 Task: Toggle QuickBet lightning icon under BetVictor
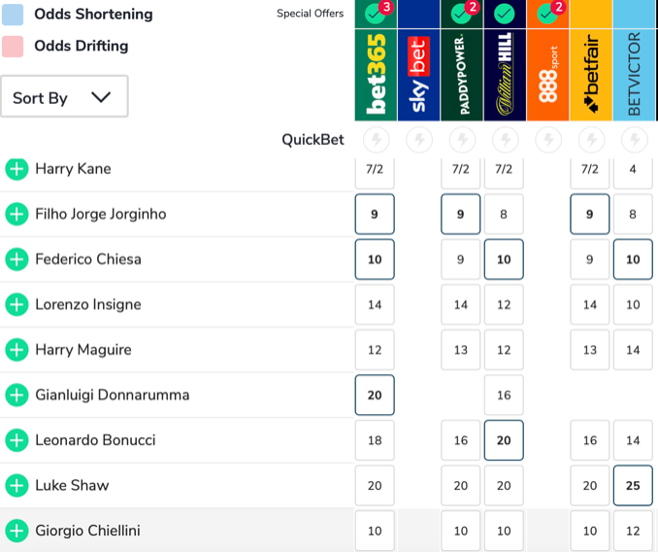(x=634, y=140)
